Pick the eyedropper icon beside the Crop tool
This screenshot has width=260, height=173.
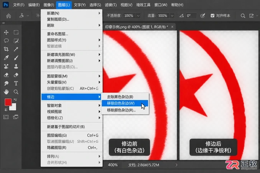point(16,49)
